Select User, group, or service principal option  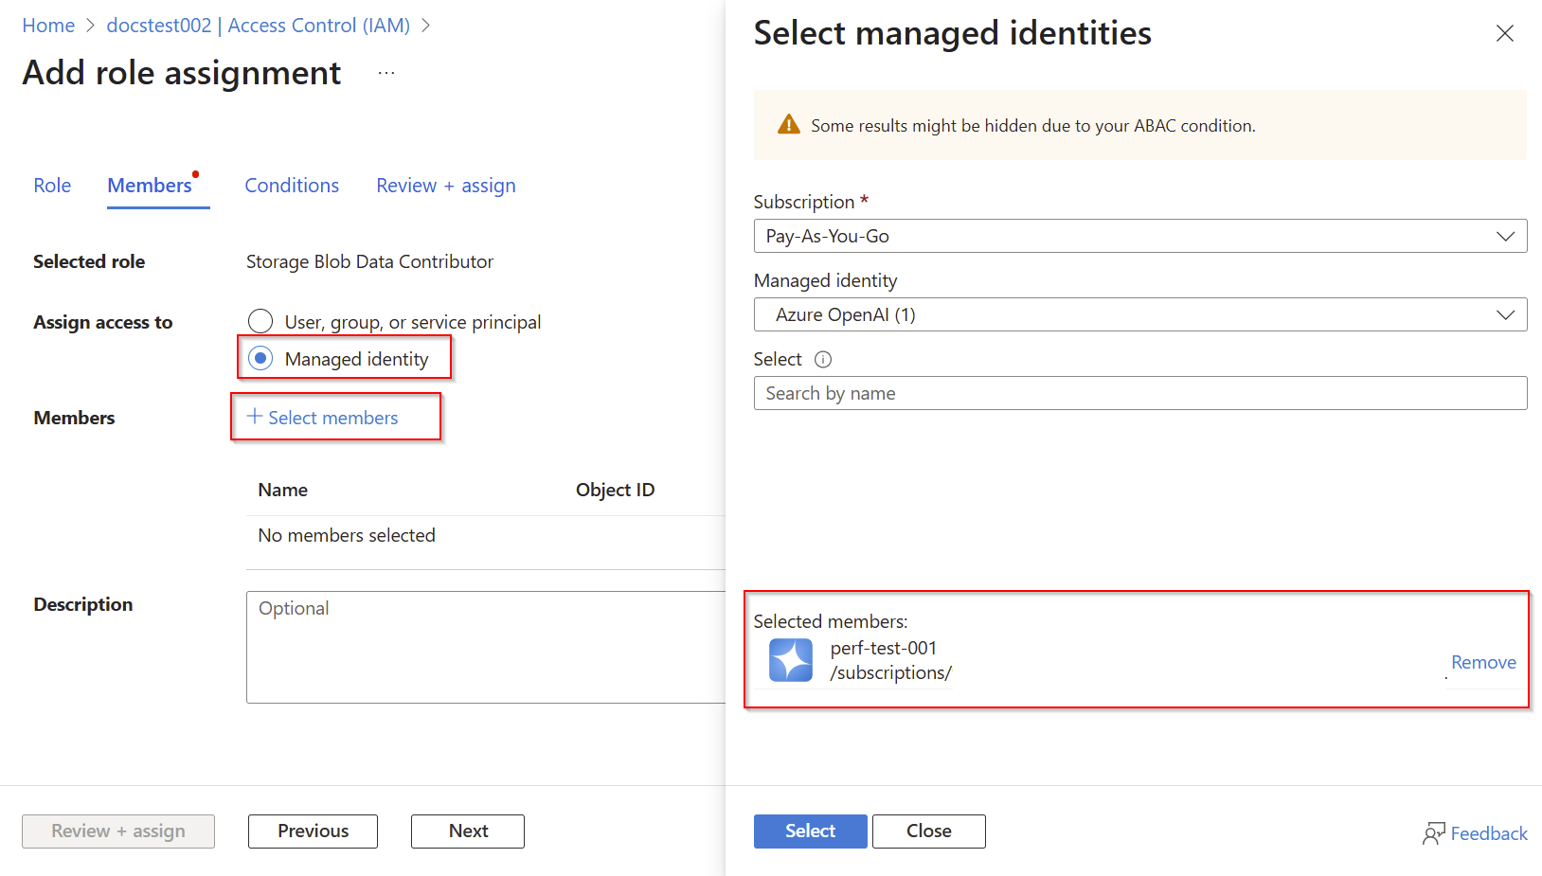(260, 322)
